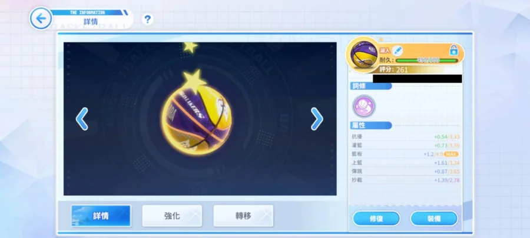Expand the 詞條 section header

tap(371, 86)
